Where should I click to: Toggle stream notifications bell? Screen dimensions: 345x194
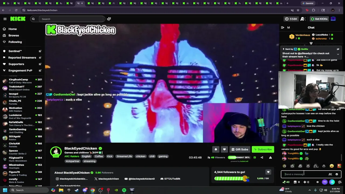pos(216,149)
